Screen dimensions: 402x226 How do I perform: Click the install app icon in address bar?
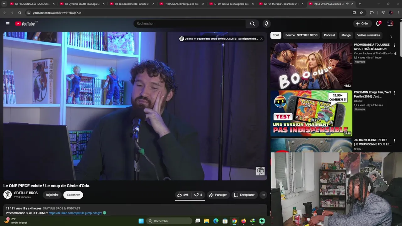pyautogui.click(x=354, y=13)
